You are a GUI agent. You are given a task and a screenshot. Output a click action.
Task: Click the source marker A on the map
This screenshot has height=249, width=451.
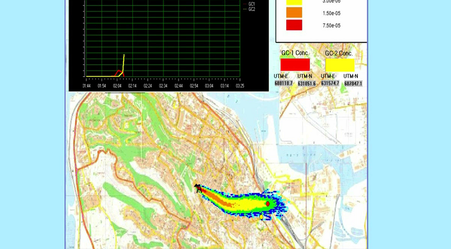[198, 188]
